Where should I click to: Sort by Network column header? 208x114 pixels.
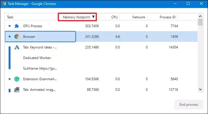pyautogui.click(x=139, y=17)
